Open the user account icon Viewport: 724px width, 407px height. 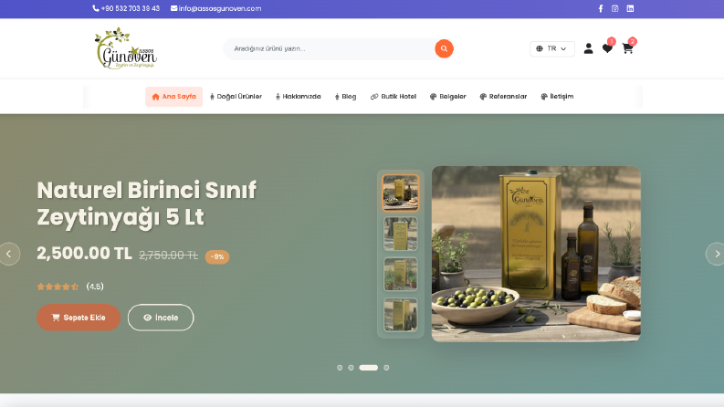click(588, 48)
